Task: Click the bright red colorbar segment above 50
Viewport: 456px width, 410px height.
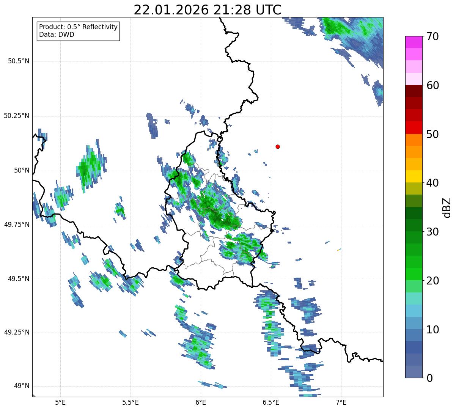Action: coord(414,127)
